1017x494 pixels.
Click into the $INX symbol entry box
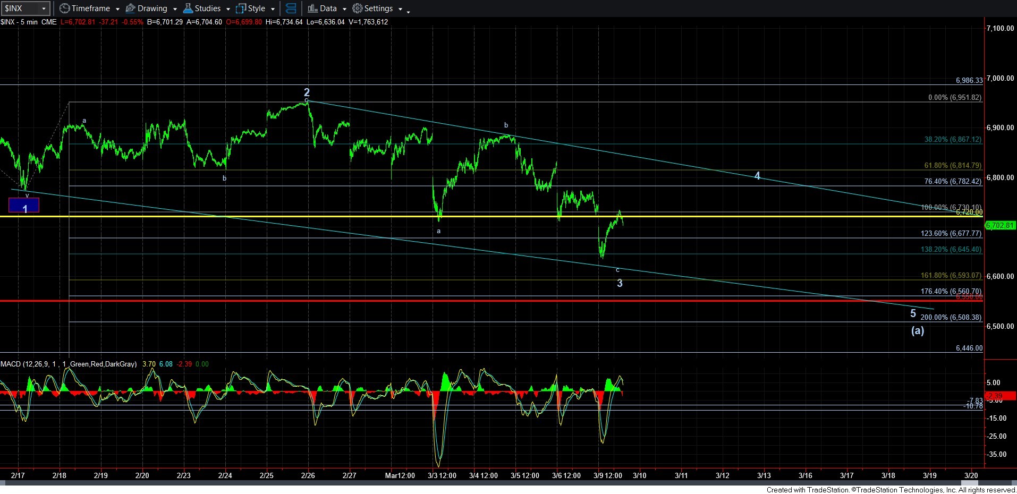tap(20, 8)
